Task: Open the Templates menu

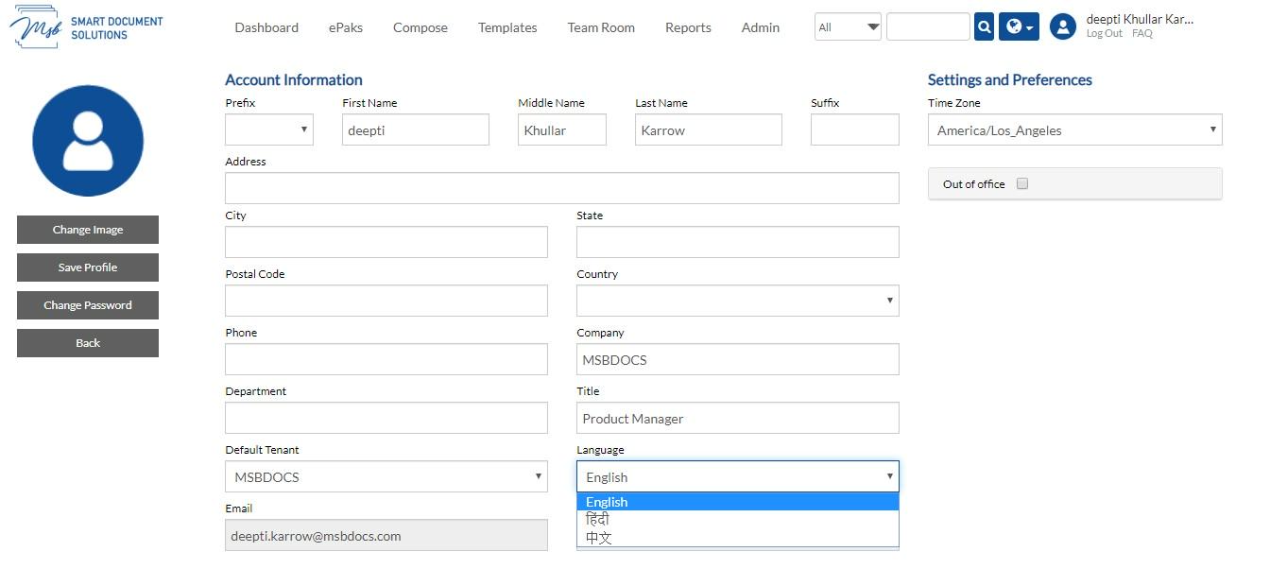Action: (x=507, y=27)
